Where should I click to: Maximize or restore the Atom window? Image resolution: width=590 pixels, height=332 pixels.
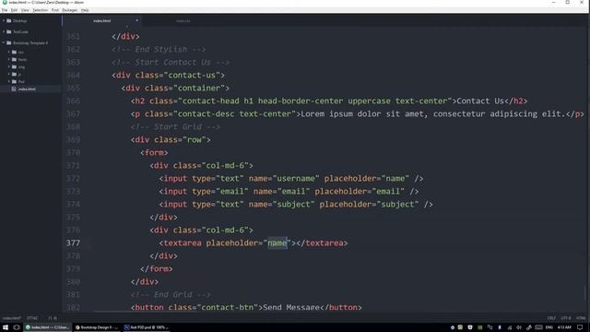pyautogui.click(x=568, y=2)
